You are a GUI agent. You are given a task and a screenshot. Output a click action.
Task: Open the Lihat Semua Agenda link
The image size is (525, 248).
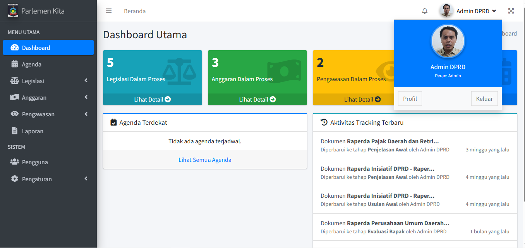coord(205,160)
